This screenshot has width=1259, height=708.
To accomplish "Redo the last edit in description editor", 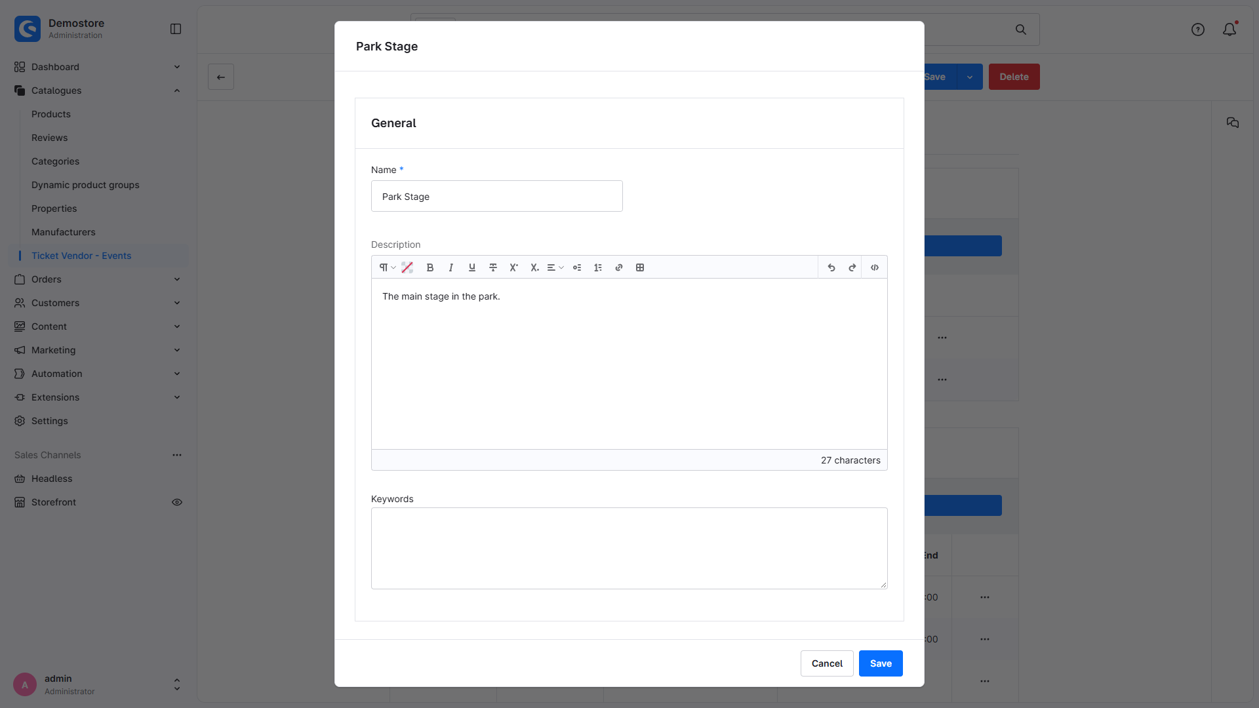I will (x=852, y=267).
